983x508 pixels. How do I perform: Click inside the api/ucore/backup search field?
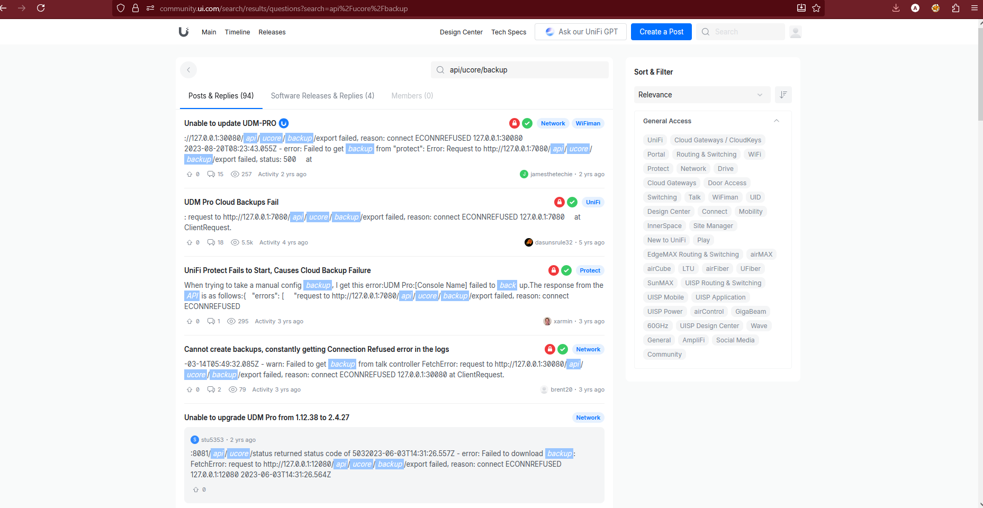coord(519,69)
